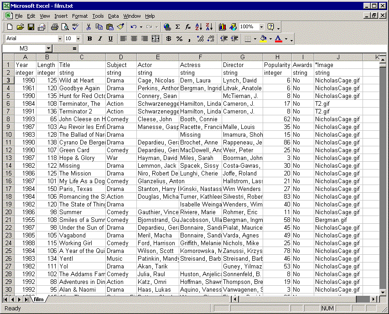Screen dimensions: 389x314
Task: Toggle Italic formatting
Action: 100,39
